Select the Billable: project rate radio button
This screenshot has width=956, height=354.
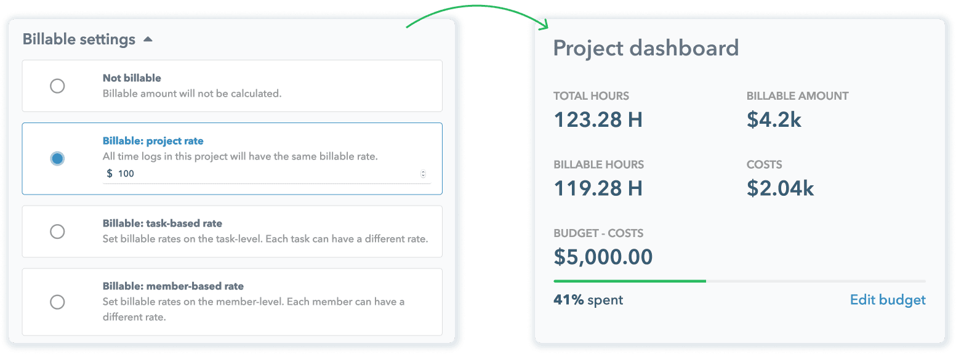57,159
